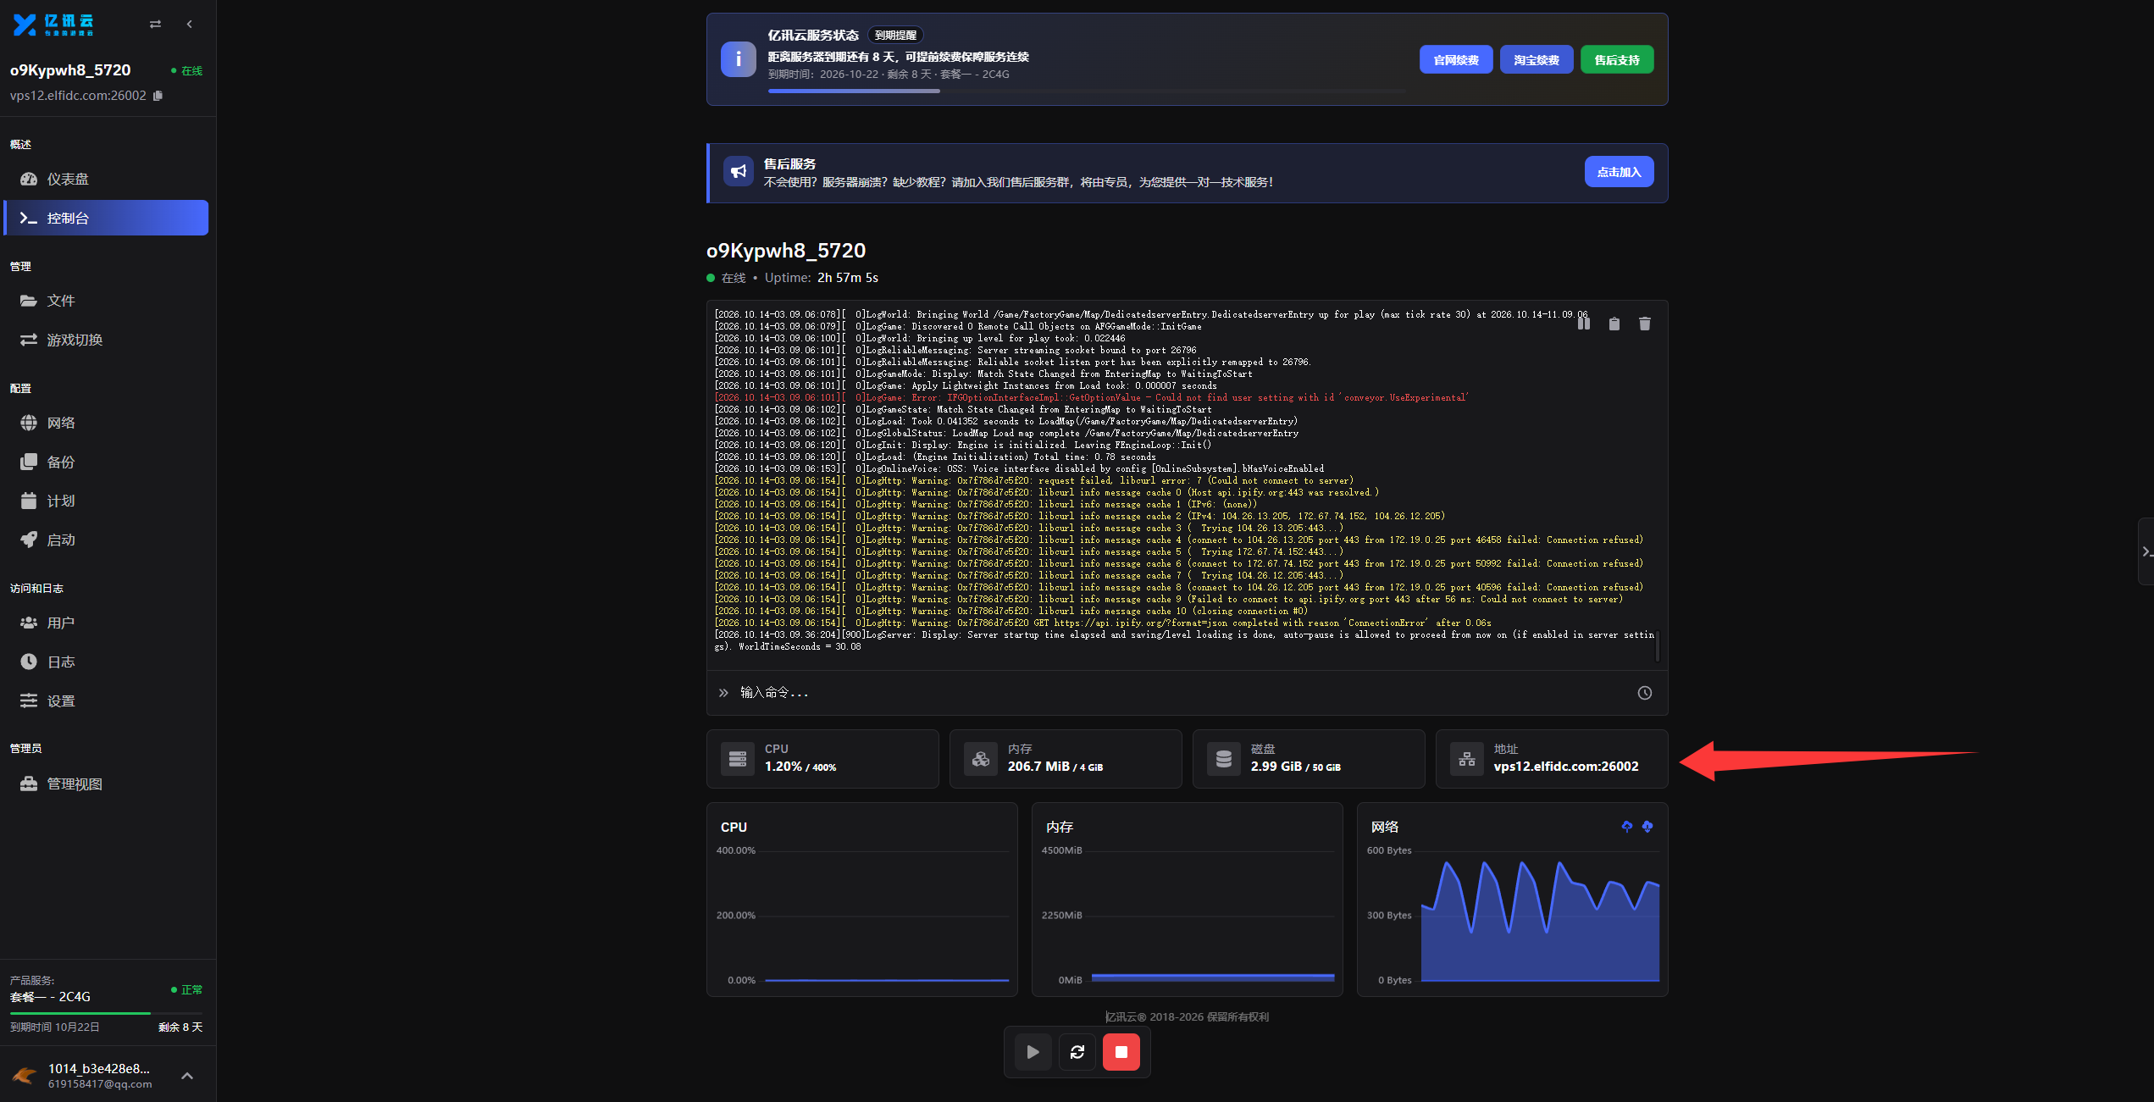Viewport: 2154px width, 1102px height.
Task: Open 游戏切换 game switch page
Action: click(106, 340)
